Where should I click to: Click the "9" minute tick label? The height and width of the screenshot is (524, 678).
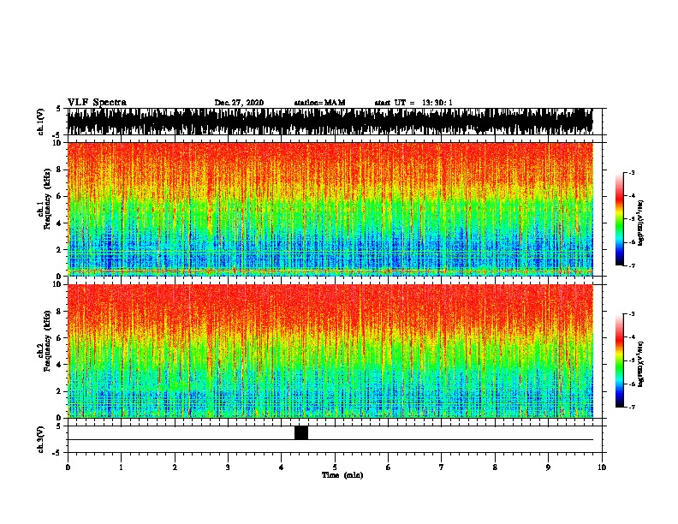click(548, 467)
